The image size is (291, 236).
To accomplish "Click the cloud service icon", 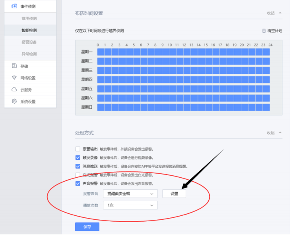I will tap(14, 90).
